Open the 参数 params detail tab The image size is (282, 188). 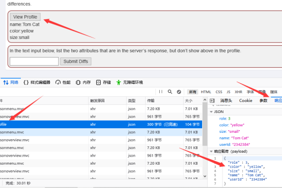point(263,101)
